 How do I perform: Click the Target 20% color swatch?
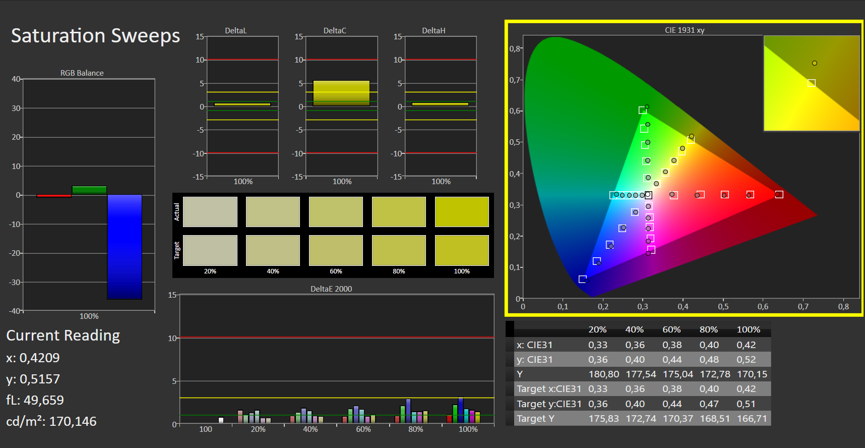(210, 250)
